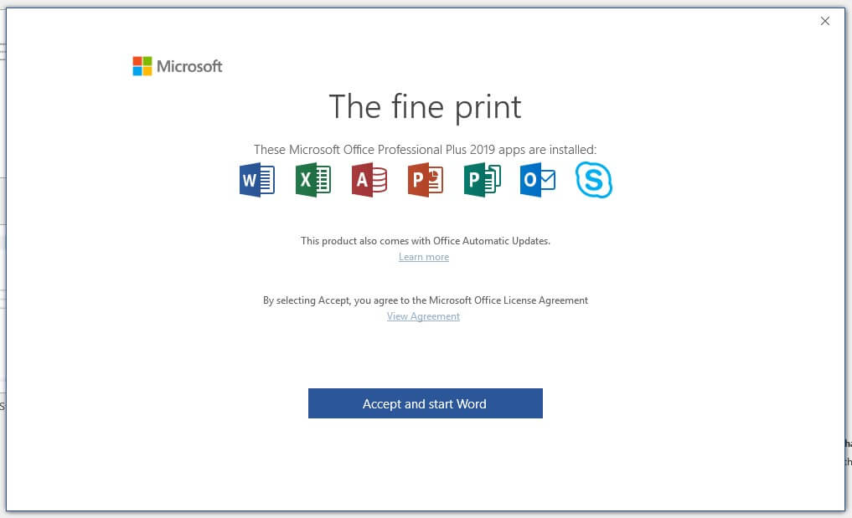The width and height of the screenshot is (852, 518).
Task: Click the Access app icon
Action: click(x=369, y=180)
